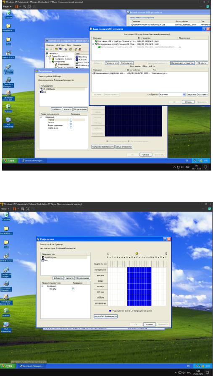This screenshot has height=376, width=213.
Task: Enable the Чтение checkbox for the USB port
Action: tap(71, 119)
